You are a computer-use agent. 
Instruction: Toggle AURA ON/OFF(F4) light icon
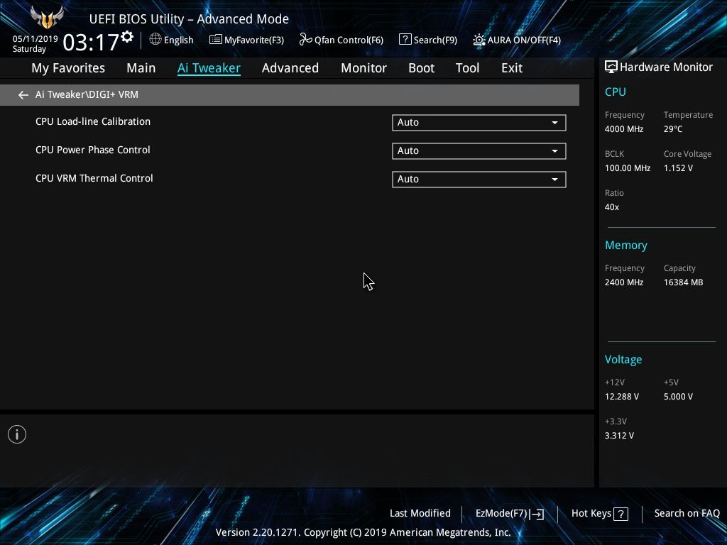[x=479, y=40]
